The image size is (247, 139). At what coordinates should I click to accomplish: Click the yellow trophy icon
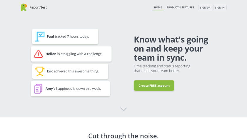40,71
